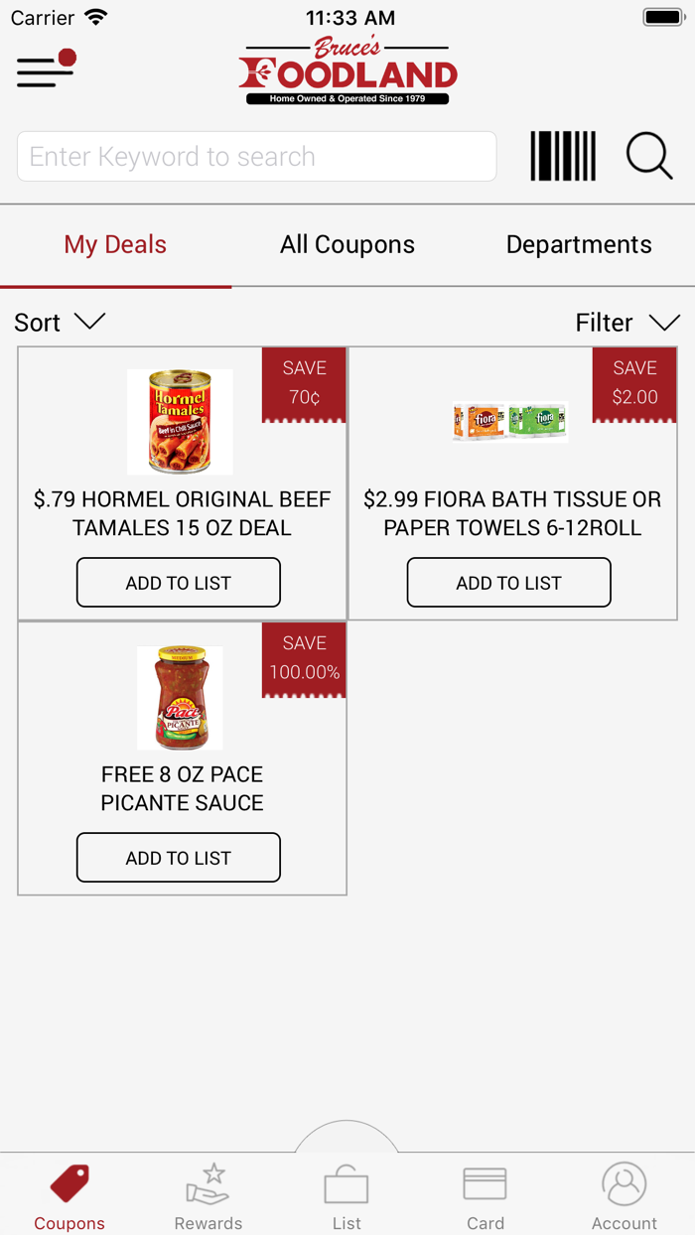Add Hormel Beef Tamales to list
This screenshot has height=1235, width=695.
(x=179, y=583)
